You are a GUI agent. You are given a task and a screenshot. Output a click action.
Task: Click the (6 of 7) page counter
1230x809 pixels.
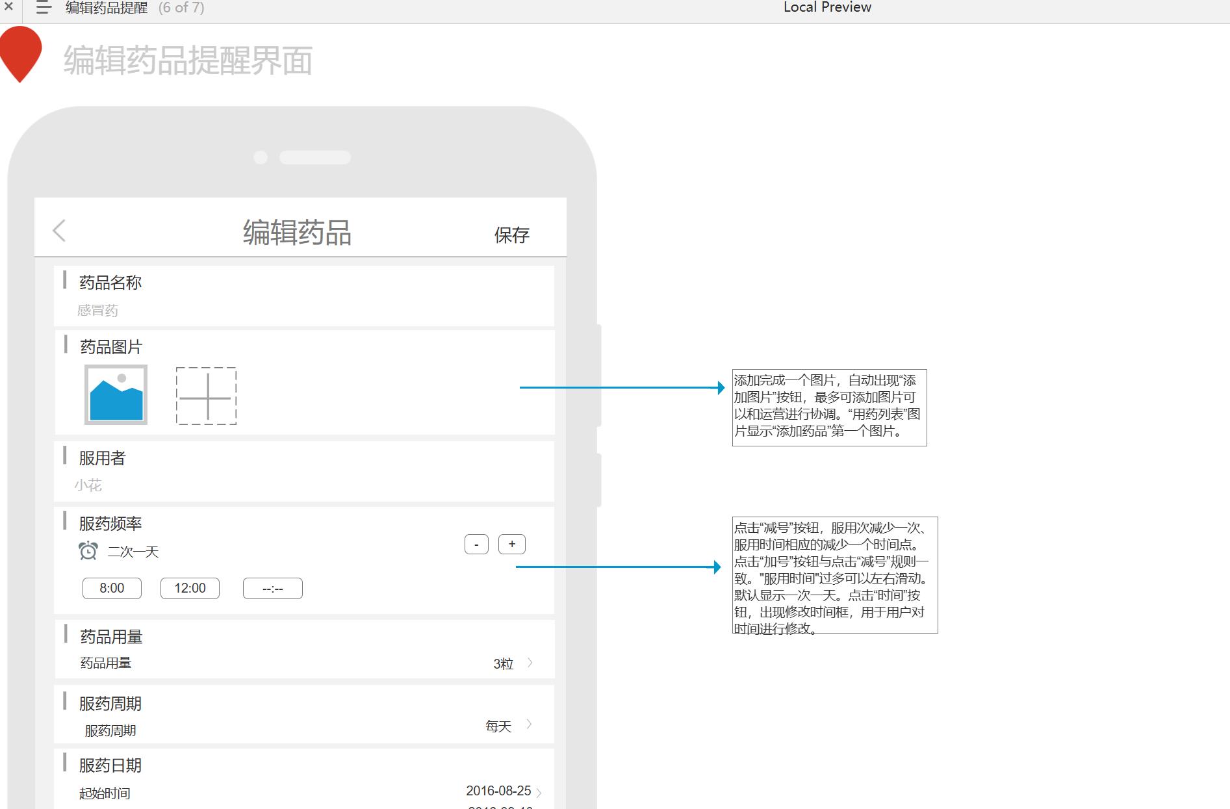[x=181, y=8]
